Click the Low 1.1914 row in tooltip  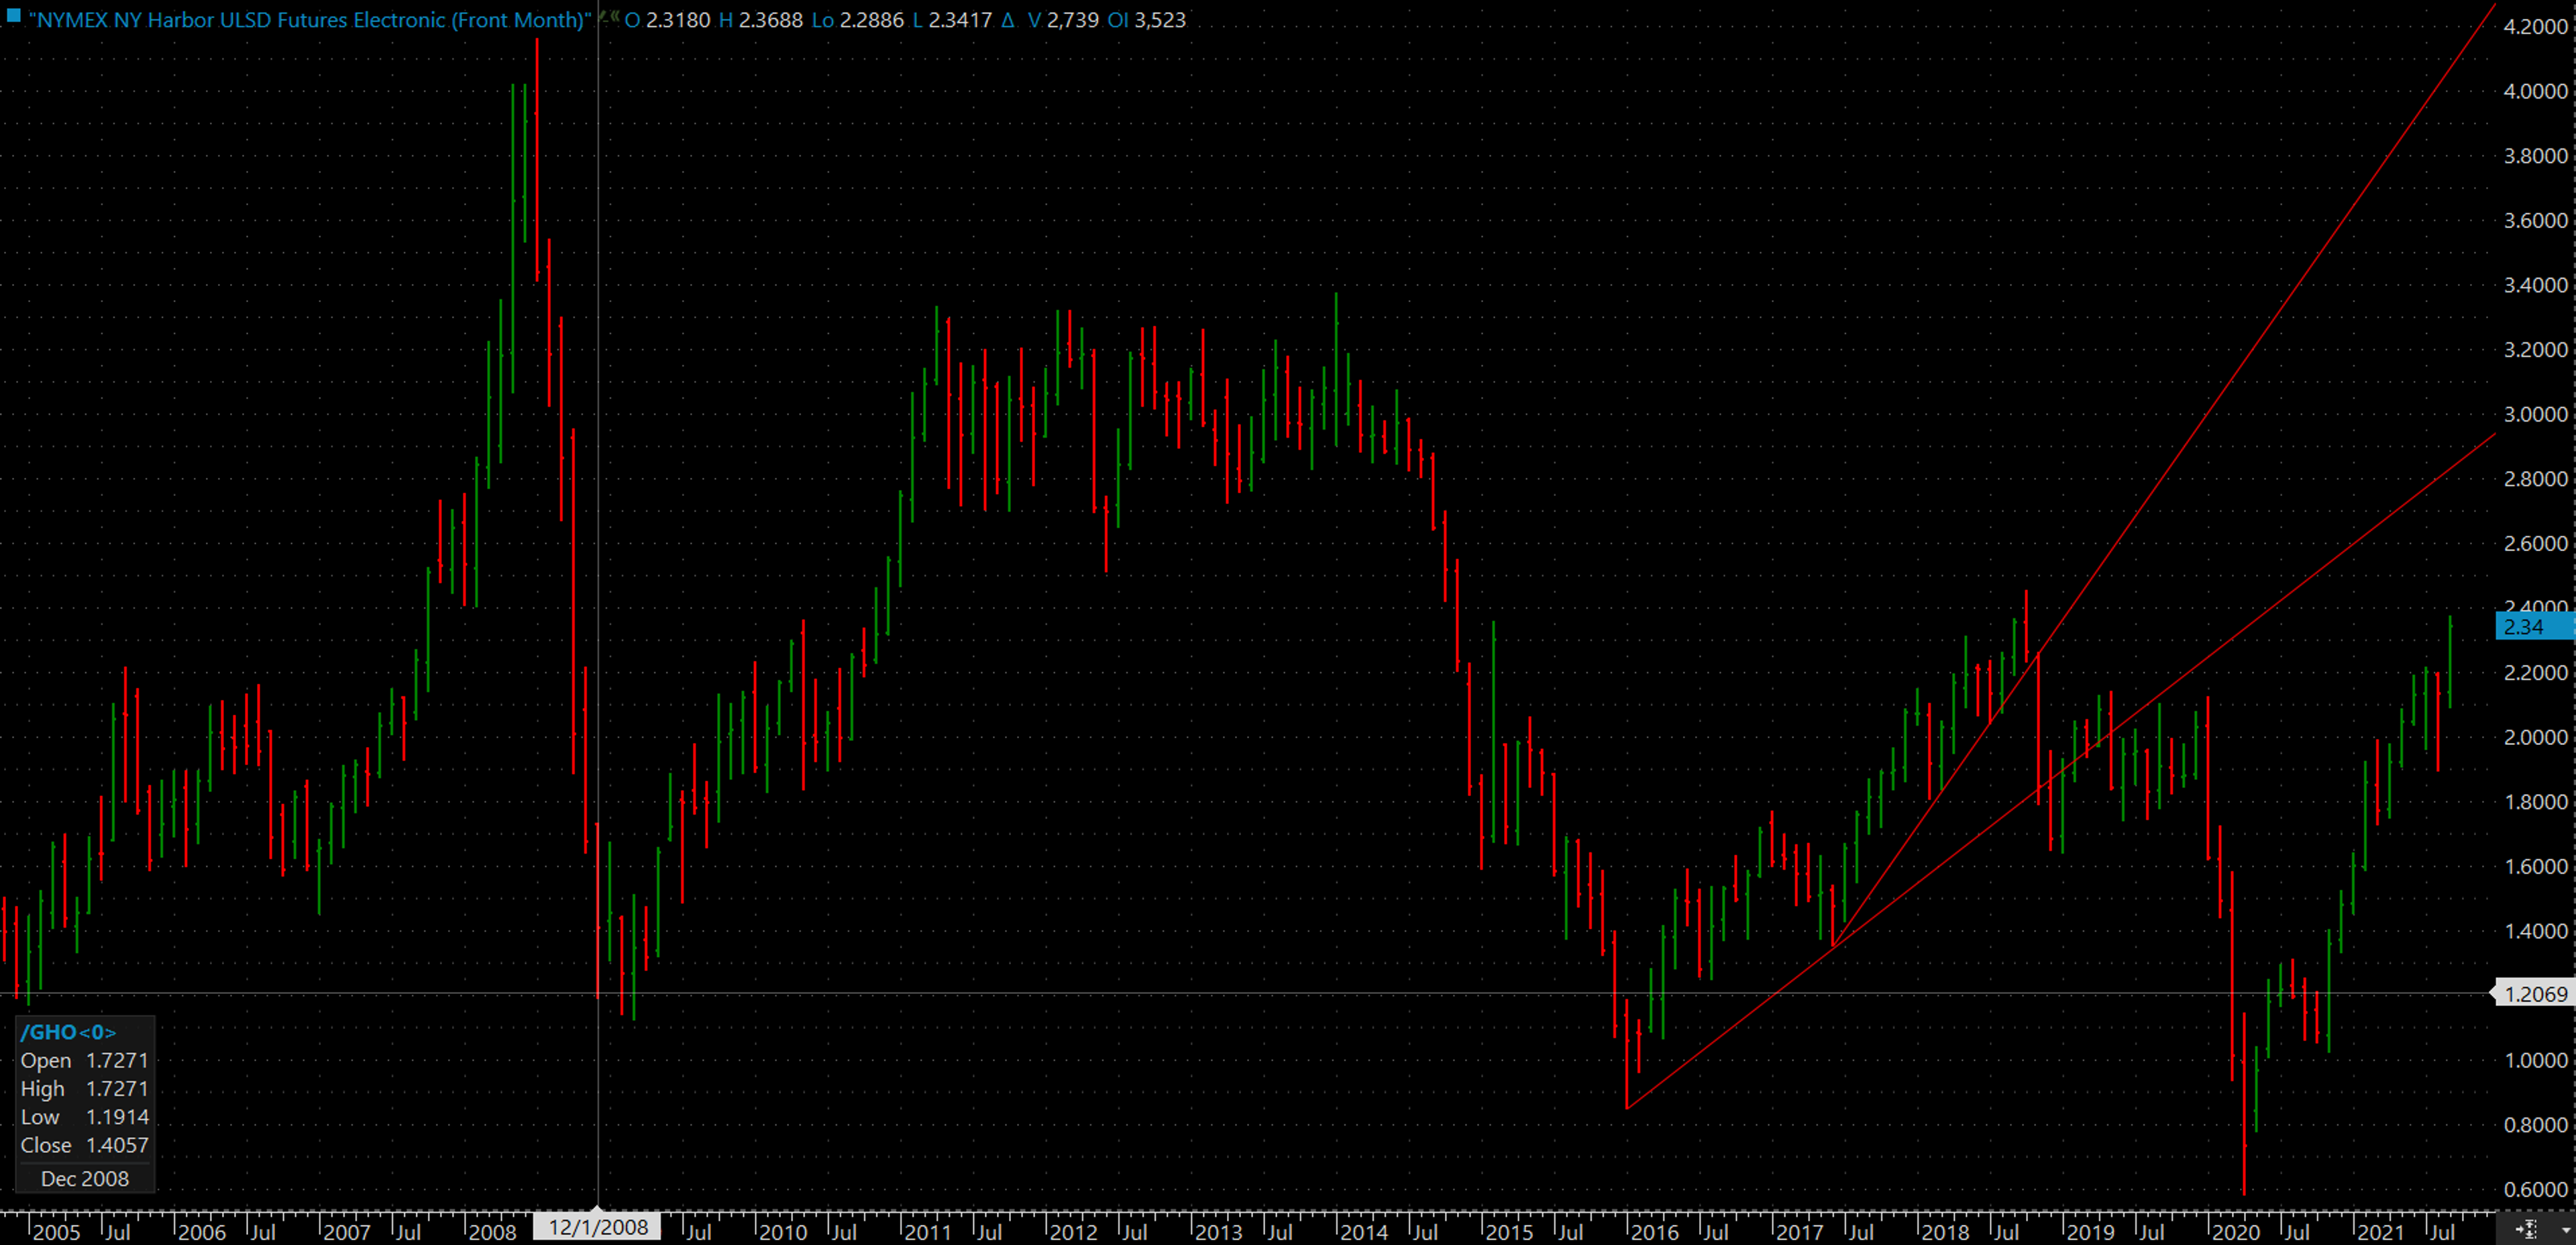[84, 1116]
